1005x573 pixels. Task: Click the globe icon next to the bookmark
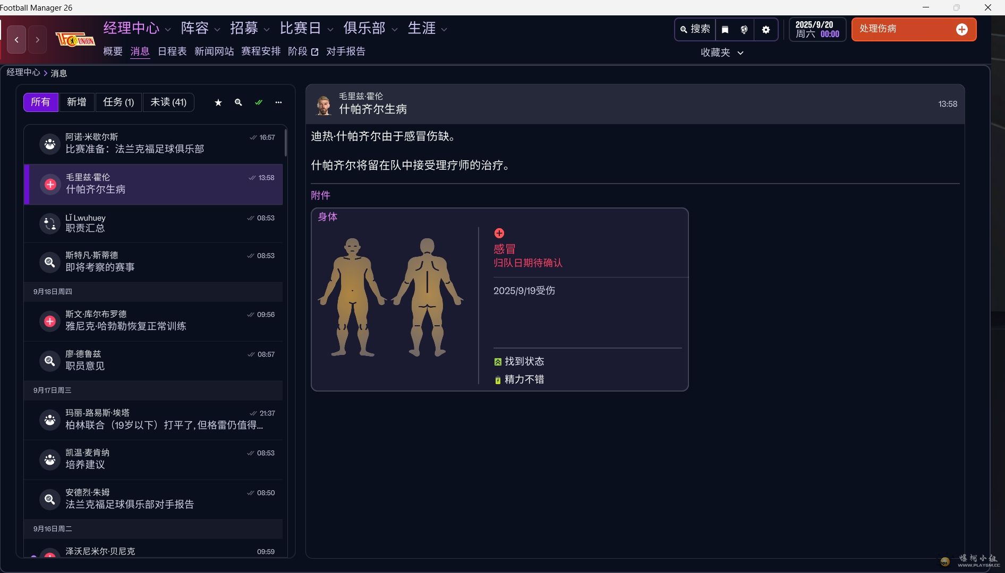(x=744, y=30)
